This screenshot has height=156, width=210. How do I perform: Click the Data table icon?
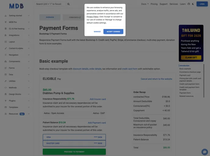point(5,74)
